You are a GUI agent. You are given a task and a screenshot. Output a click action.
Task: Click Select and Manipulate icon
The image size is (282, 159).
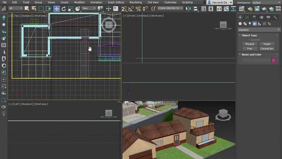click(x=108, y=8)
